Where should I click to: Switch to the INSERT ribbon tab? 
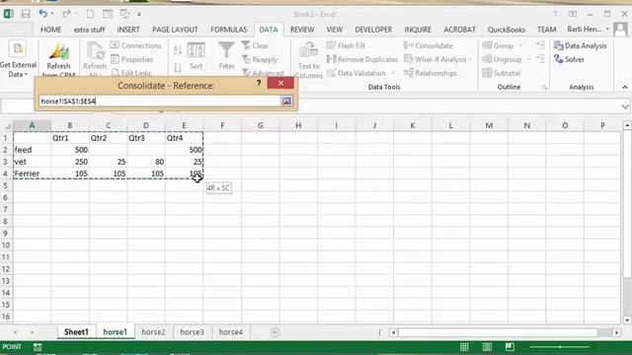pos(128,30)
